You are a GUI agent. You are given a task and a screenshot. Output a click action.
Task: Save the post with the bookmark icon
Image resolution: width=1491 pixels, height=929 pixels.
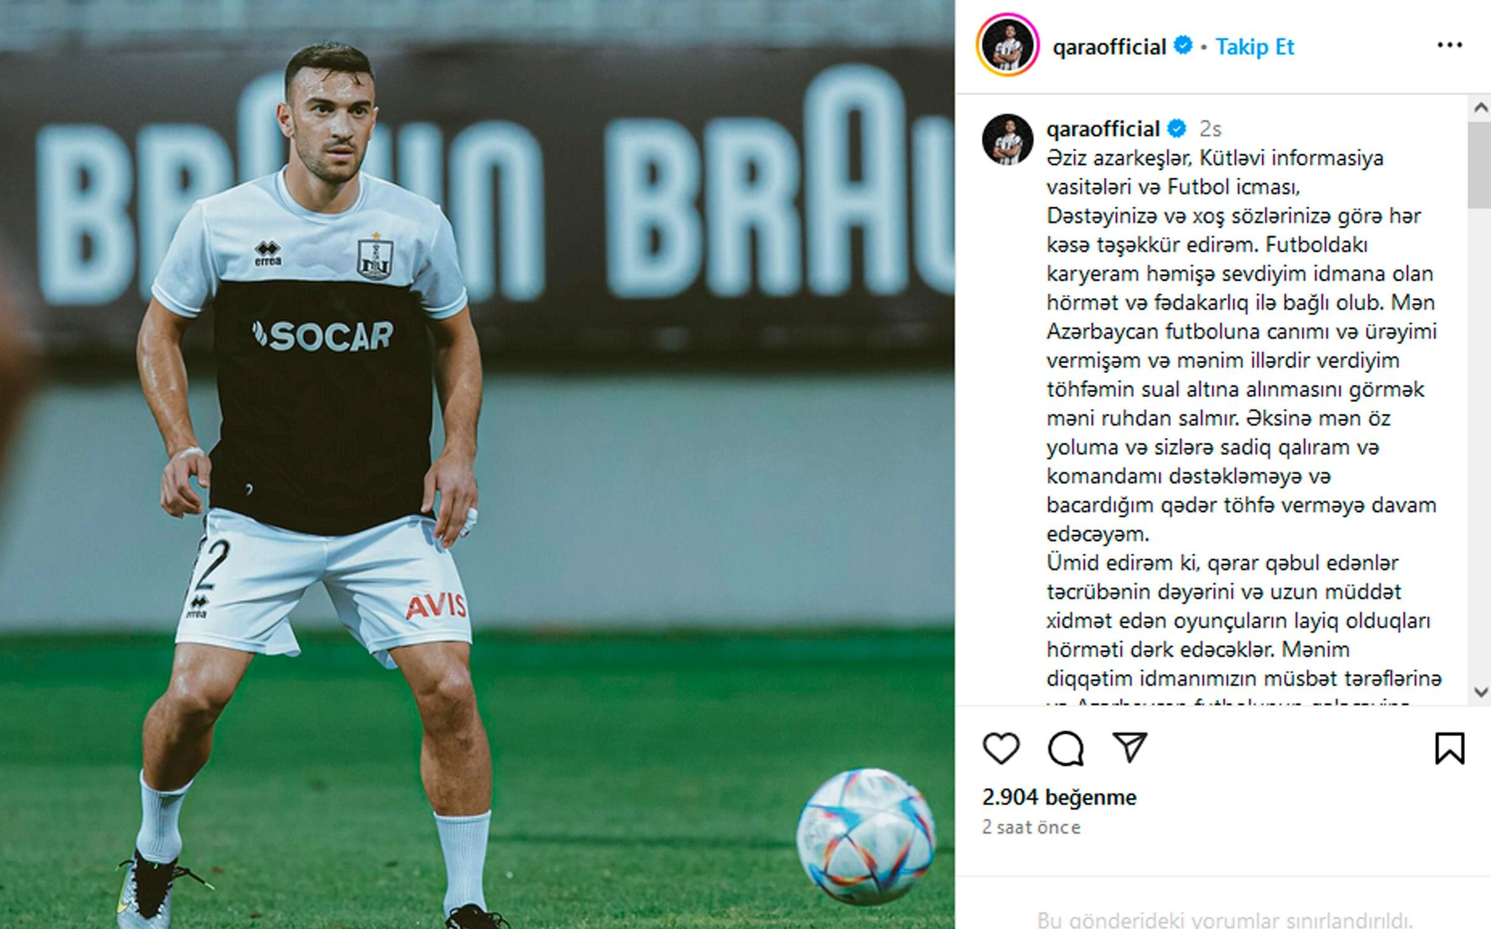tap(1450, 748)
